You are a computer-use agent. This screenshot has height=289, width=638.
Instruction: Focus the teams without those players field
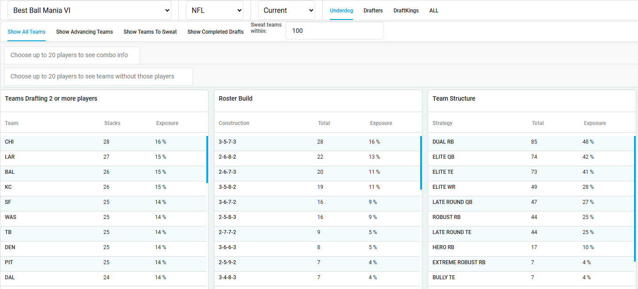pos(98,77)
